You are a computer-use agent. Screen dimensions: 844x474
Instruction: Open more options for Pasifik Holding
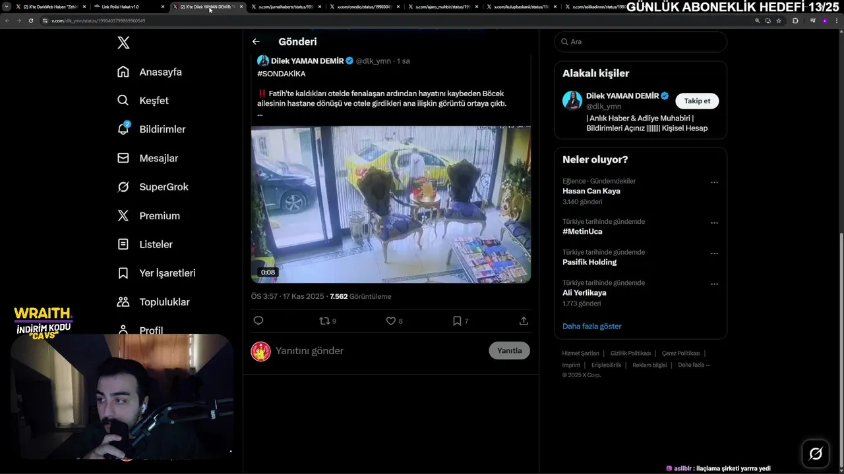714,253
